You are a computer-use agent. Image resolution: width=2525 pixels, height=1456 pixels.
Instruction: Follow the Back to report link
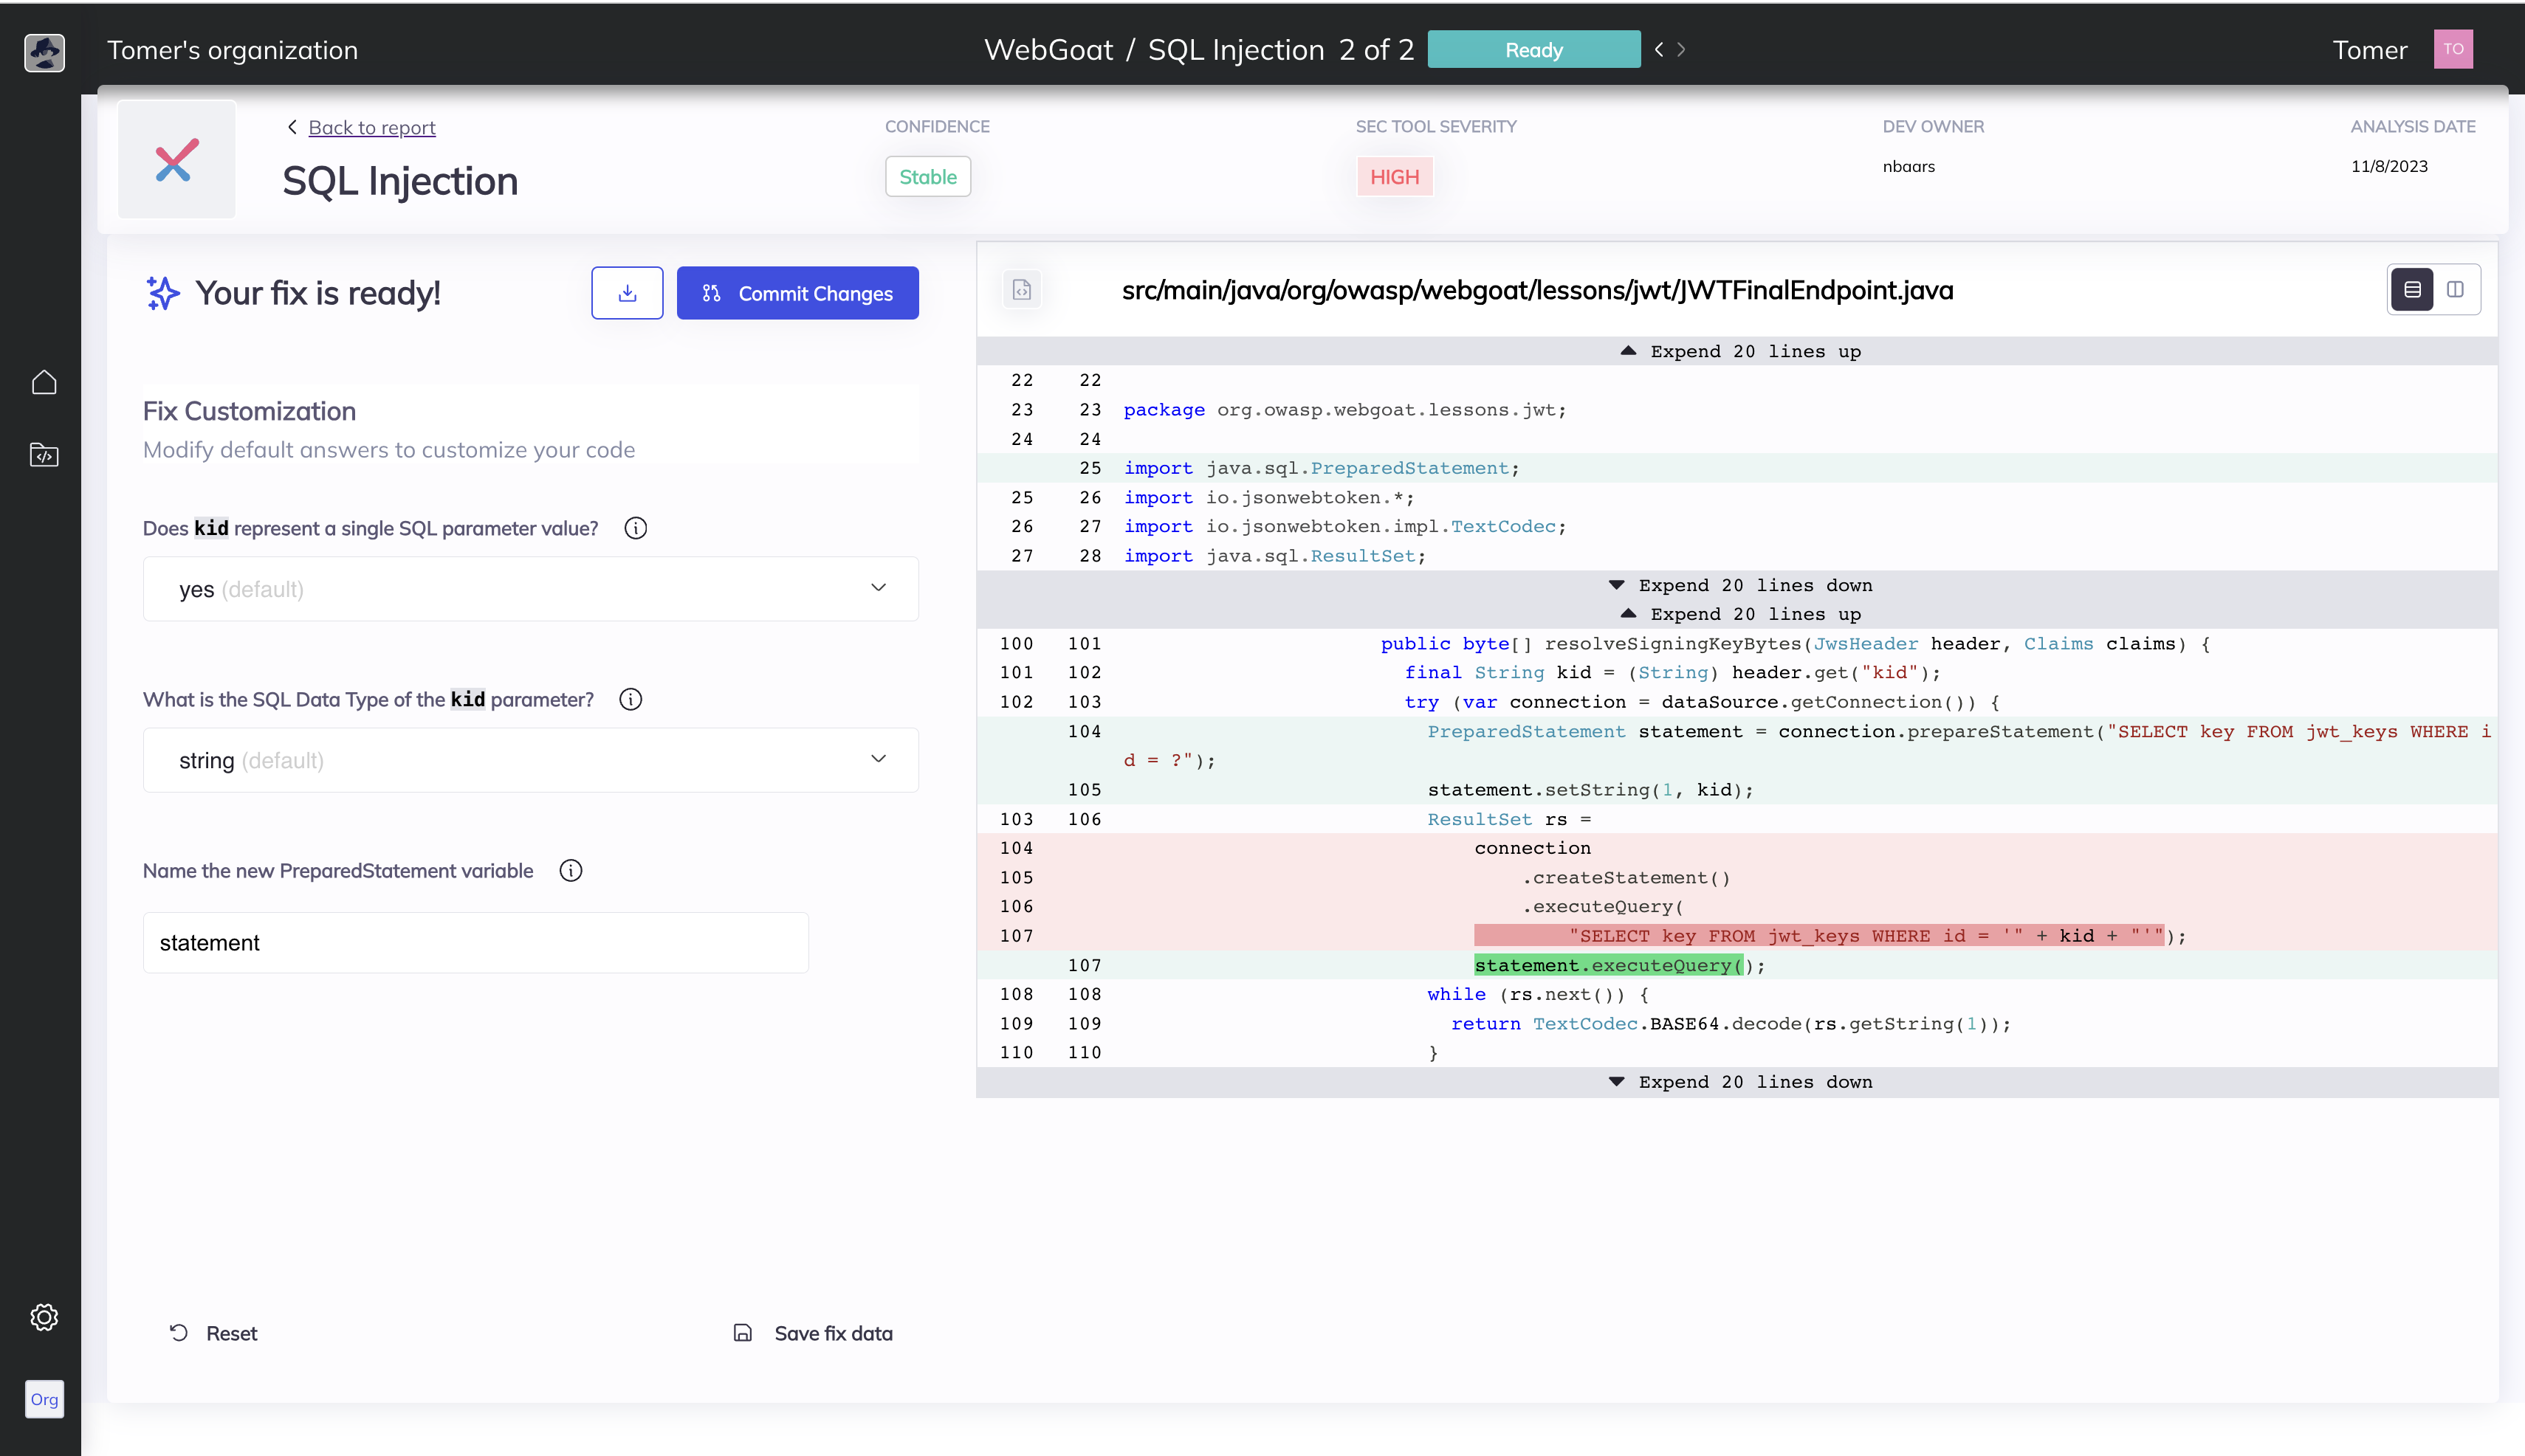click(x=371, y=128)
